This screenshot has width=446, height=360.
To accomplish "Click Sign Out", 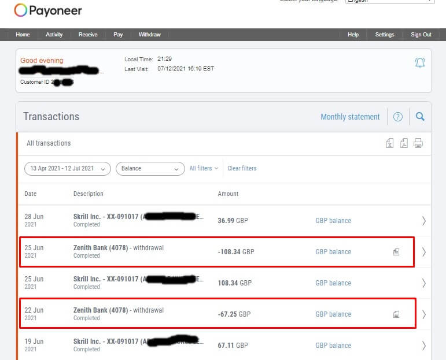I will coord(421,34).
